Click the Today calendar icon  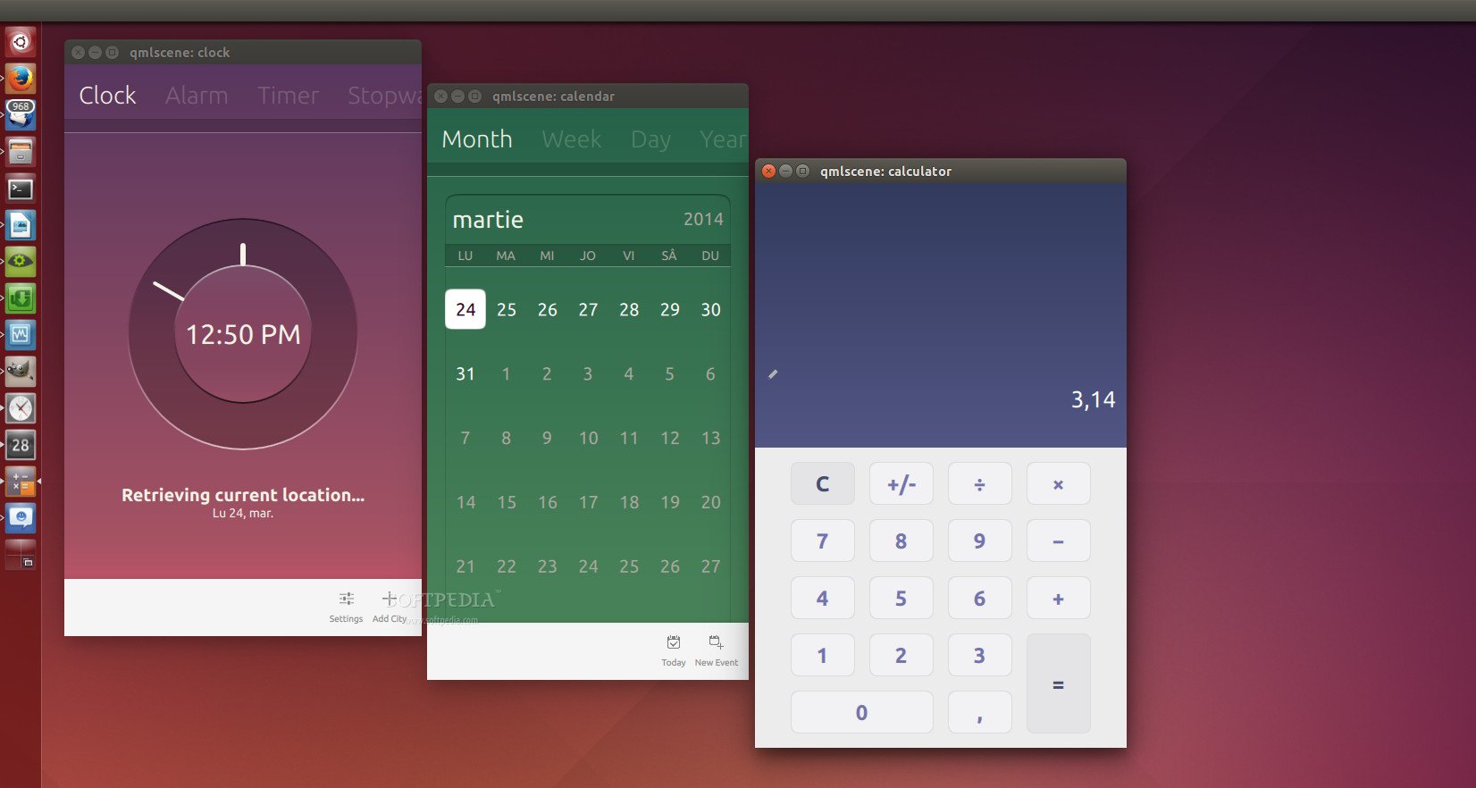click(x=674, y=643)
